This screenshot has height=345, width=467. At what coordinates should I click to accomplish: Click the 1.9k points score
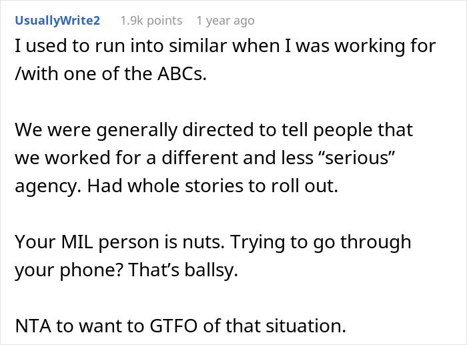[x=151, y=21]
